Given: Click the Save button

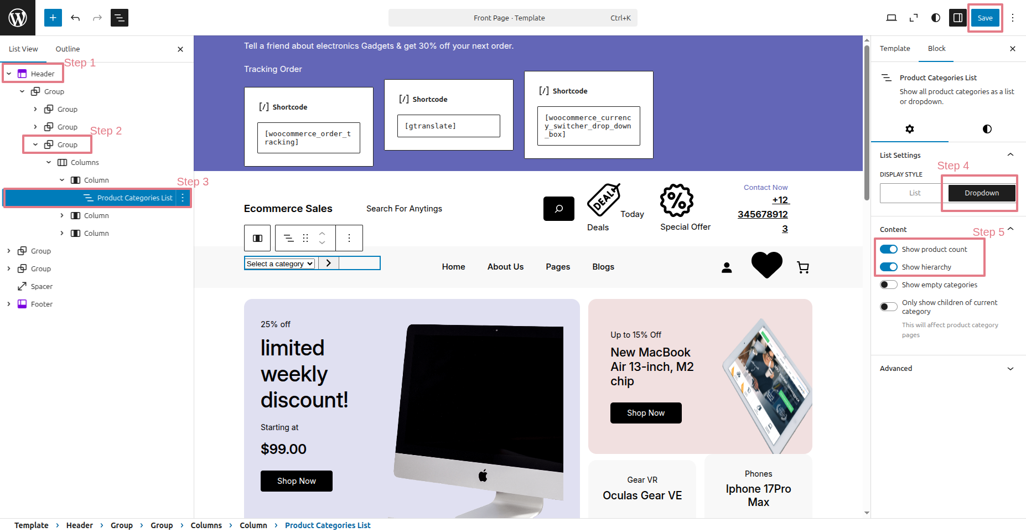Looking at the screenshot, I should pyautogui.click(x=985, y=18).
